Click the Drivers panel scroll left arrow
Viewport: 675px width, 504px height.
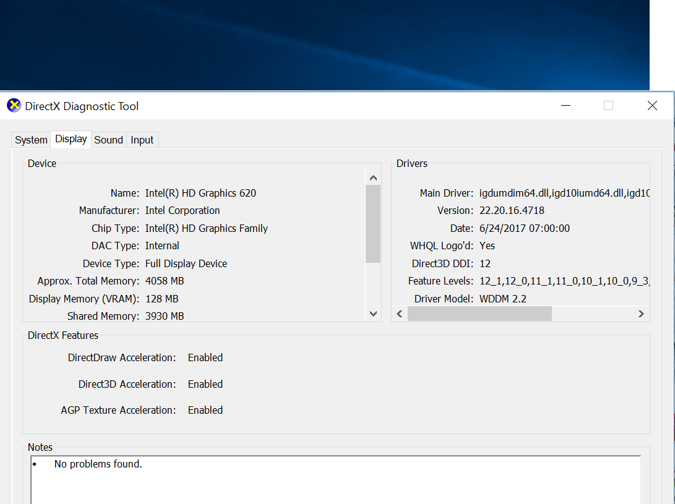pos(400,314)
